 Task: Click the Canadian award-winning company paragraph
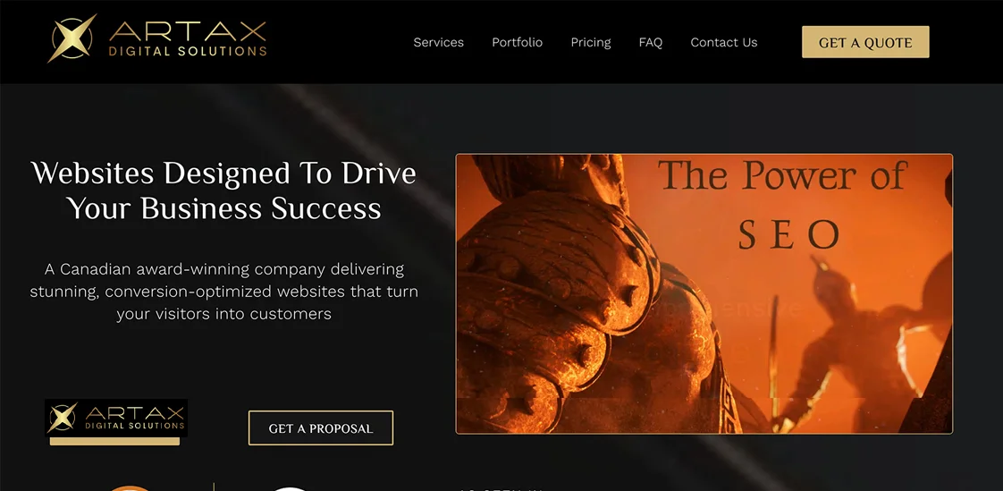(223, 292)
